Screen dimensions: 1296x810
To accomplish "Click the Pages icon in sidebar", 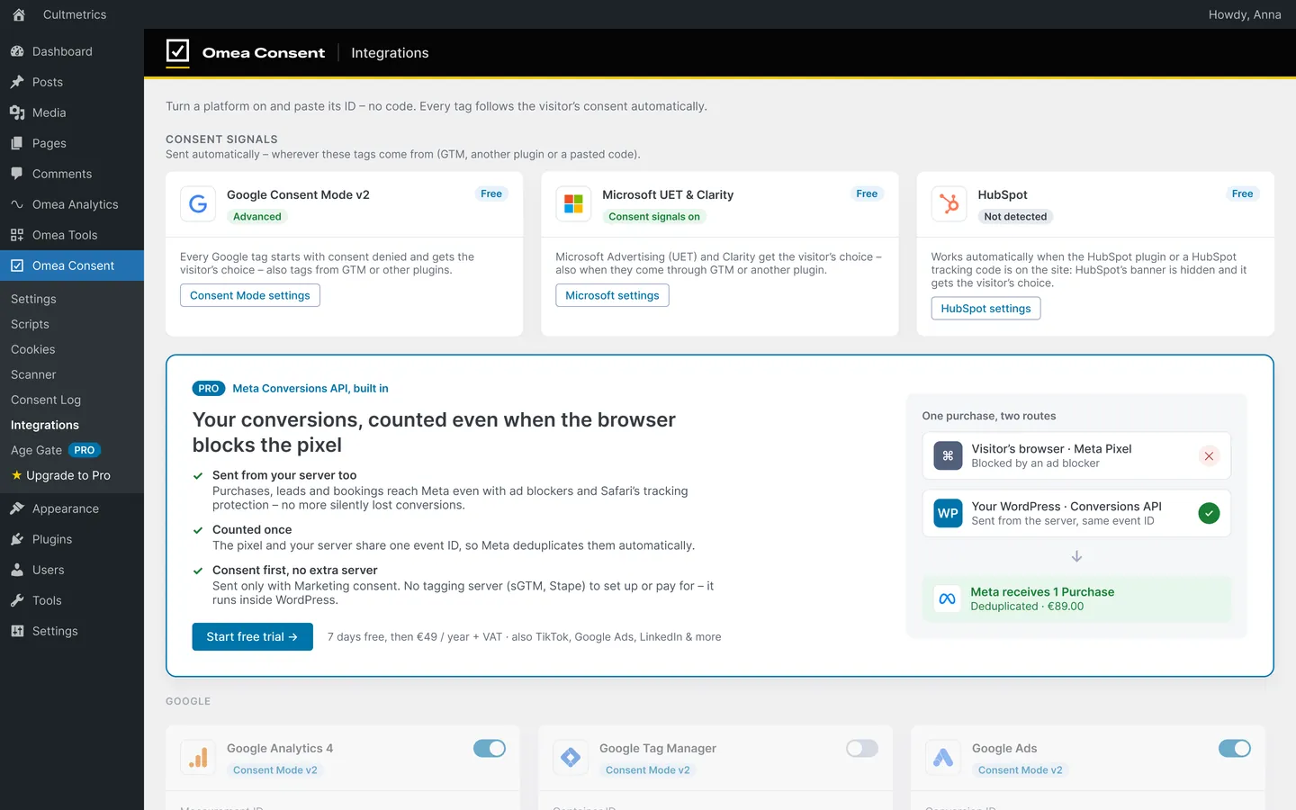I will pos(17,143).
